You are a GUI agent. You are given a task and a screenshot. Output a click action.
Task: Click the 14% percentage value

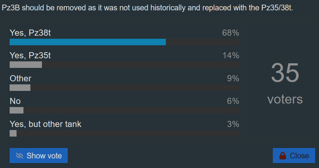click(231, 56)
